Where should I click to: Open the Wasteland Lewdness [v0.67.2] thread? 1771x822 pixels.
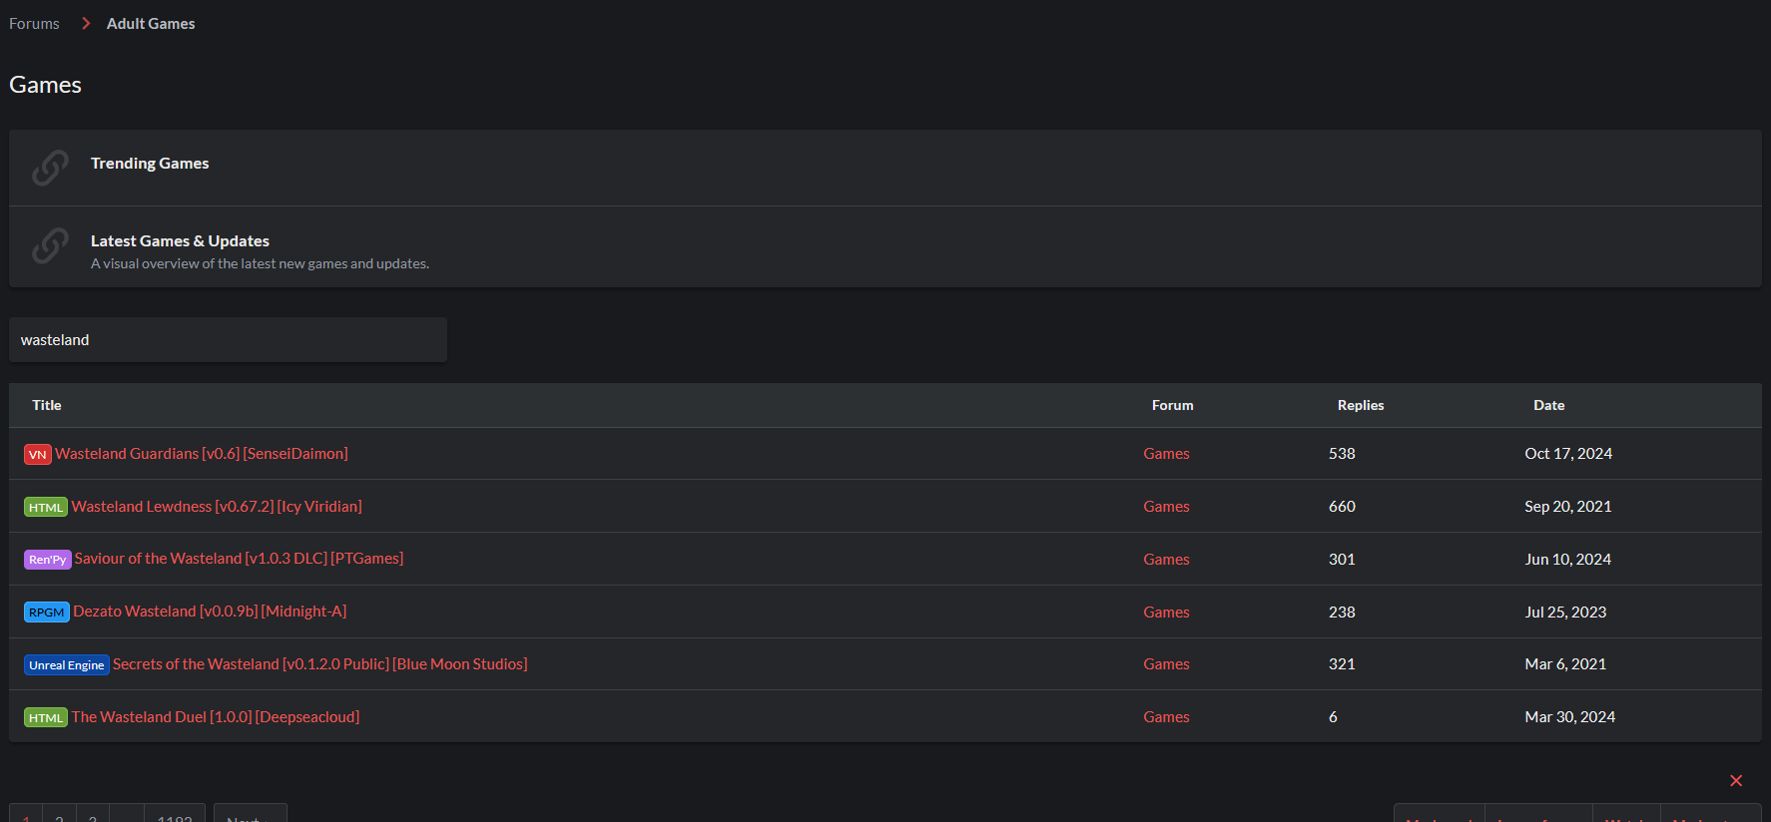pos(217,506)
